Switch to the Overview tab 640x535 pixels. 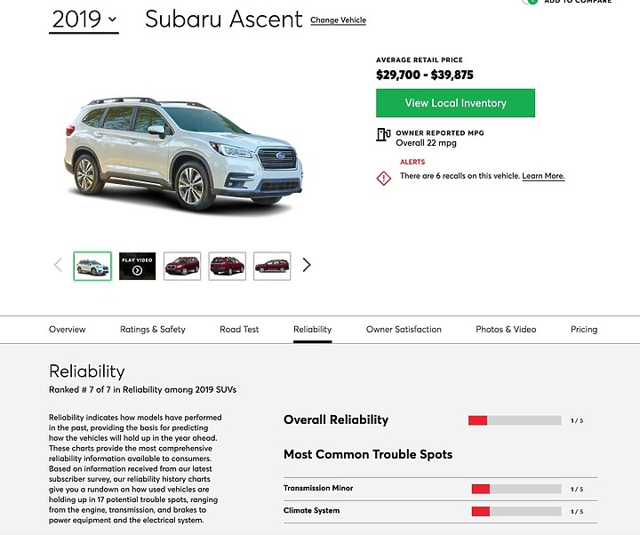pos(68,329)
